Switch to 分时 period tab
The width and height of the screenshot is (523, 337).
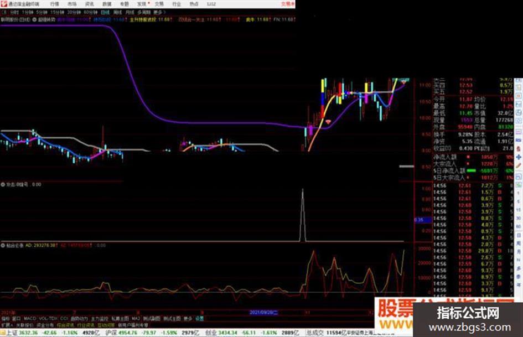14,12
